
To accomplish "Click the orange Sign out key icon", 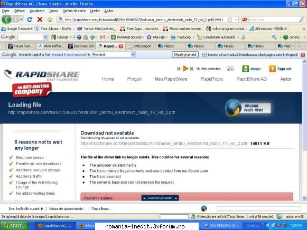I will pos(272,69).
